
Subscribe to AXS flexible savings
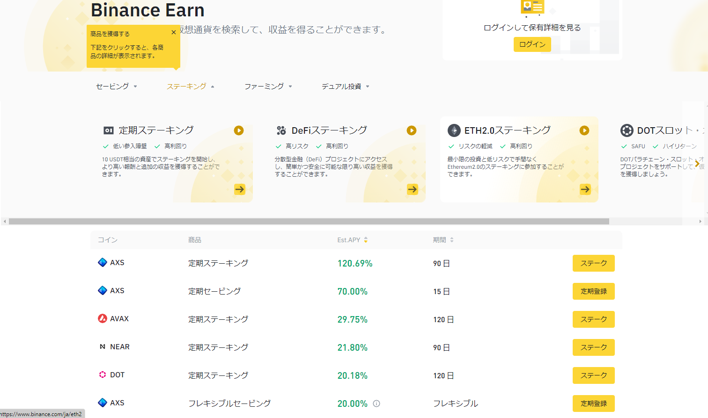coord(594,404)
